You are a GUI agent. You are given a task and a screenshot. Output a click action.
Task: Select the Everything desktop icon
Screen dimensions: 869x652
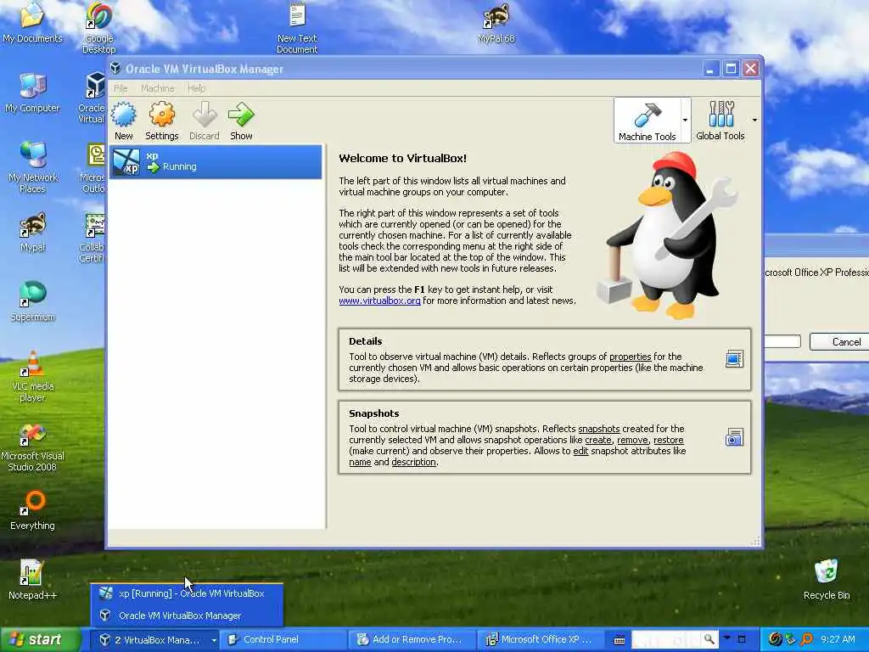33,510
